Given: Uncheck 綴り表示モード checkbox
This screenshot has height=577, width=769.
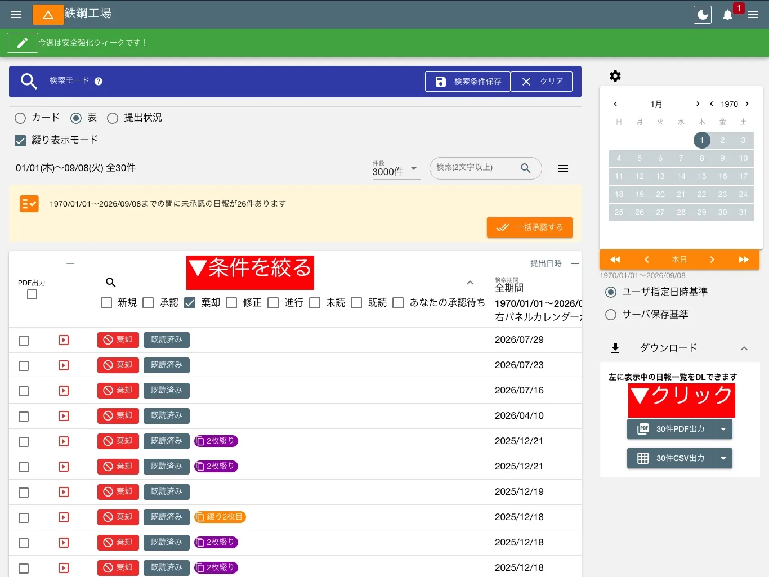Looking at the screenshot, I should point(20,140).
